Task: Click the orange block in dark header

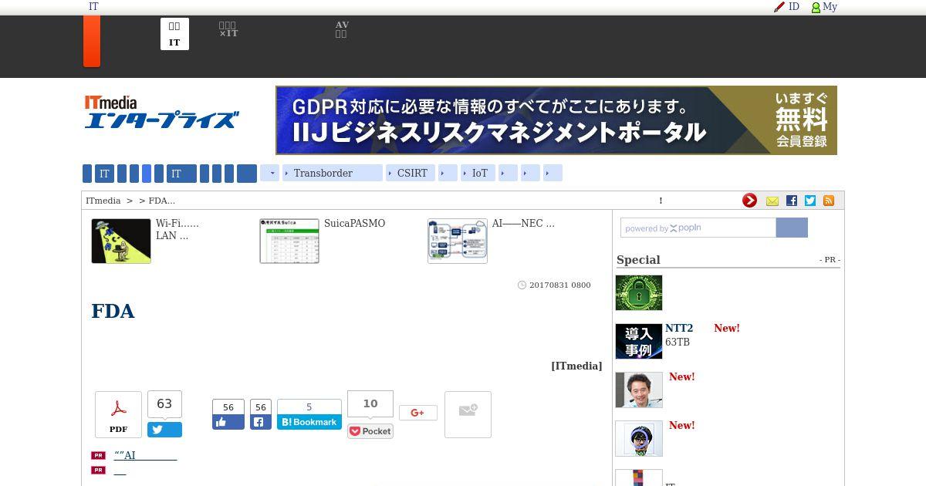Action: (x=92, y=42)
